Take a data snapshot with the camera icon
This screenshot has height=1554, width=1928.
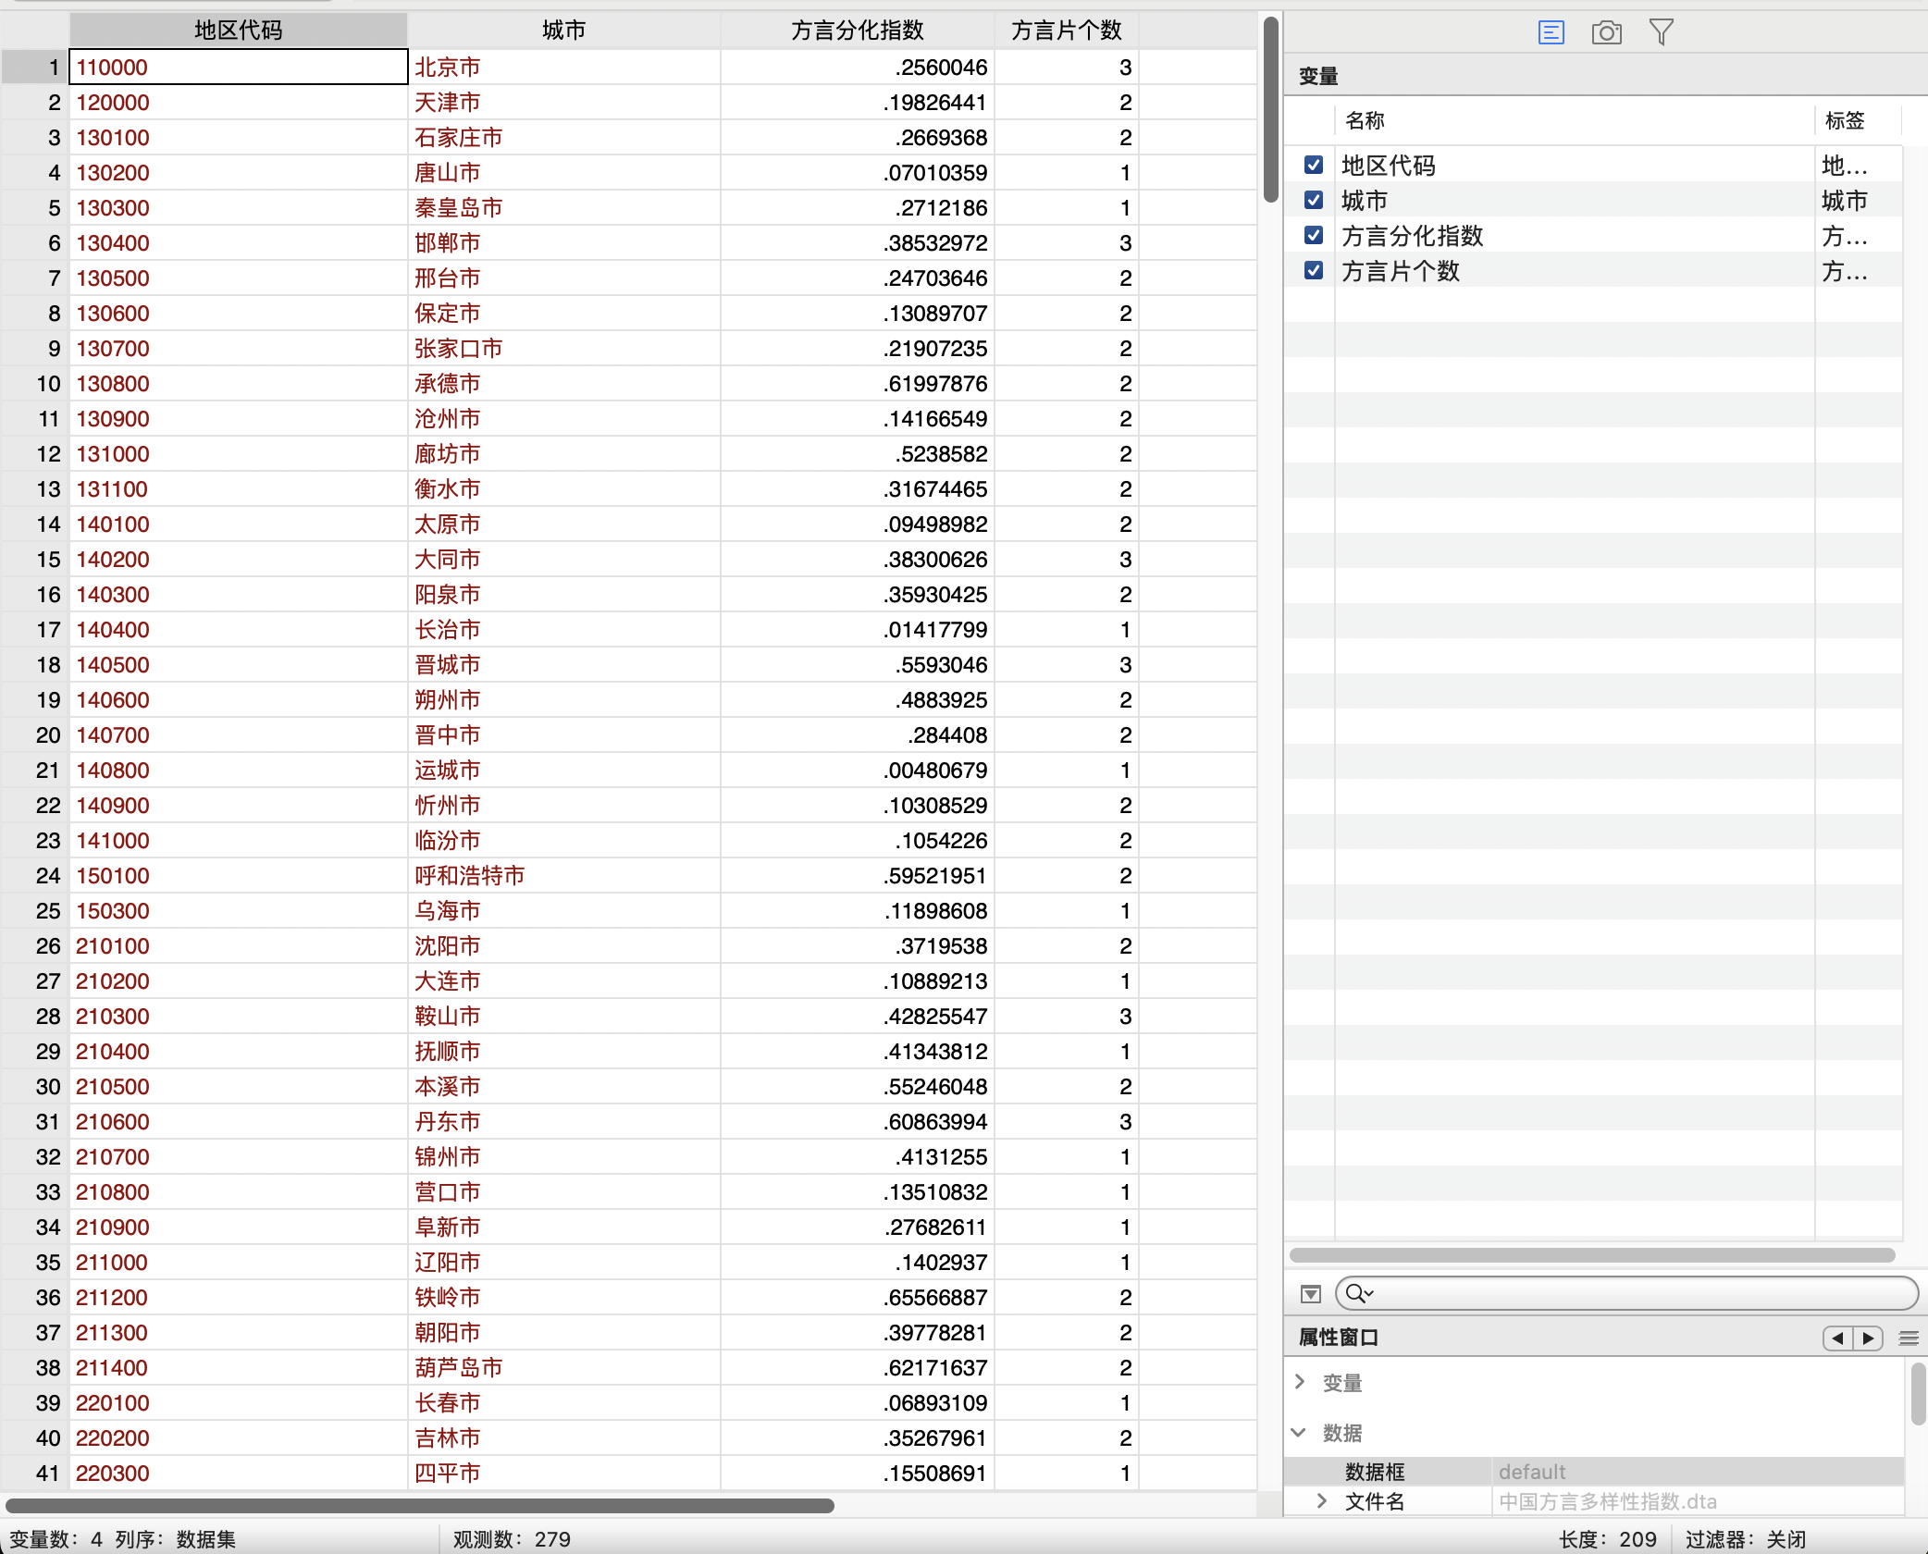(1607, 32)
